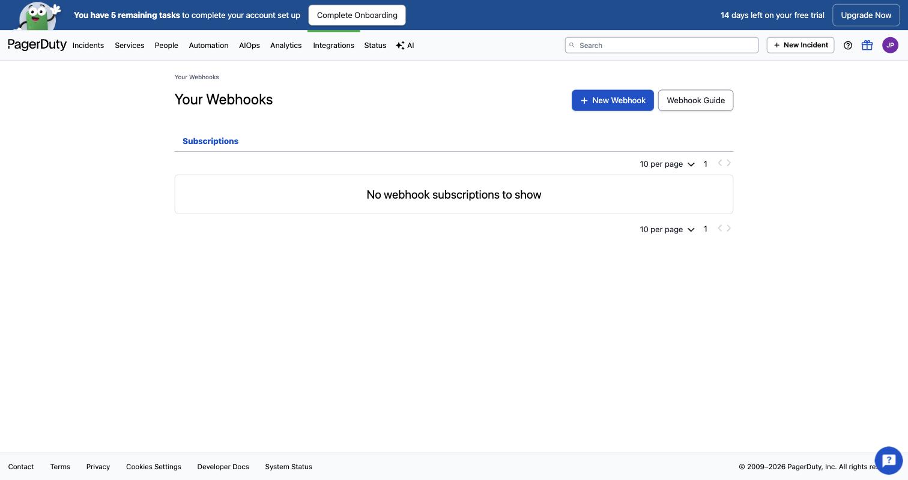Focus the Search input field
908x480 pixels.
click(662, 45)
